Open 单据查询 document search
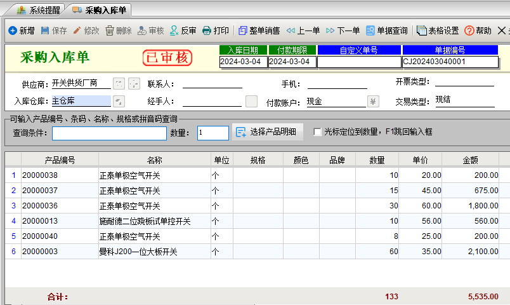 coord(387,30)
